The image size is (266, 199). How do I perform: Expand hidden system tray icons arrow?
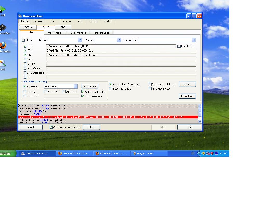tap(199, 153)
